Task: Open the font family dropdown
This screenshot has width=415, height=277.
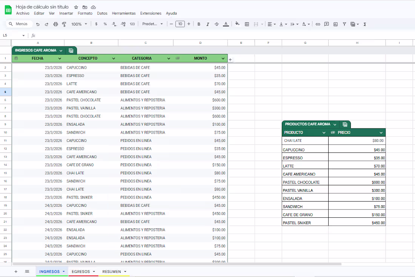Action: click(152, 24)
